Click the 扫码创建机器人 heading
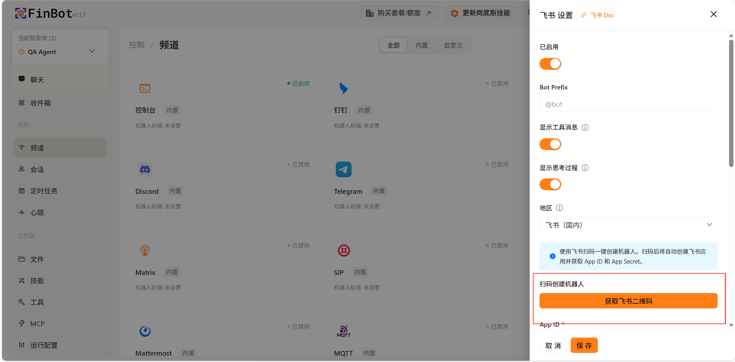This screenshot has width=735, height=362. [x=562, y=284]
